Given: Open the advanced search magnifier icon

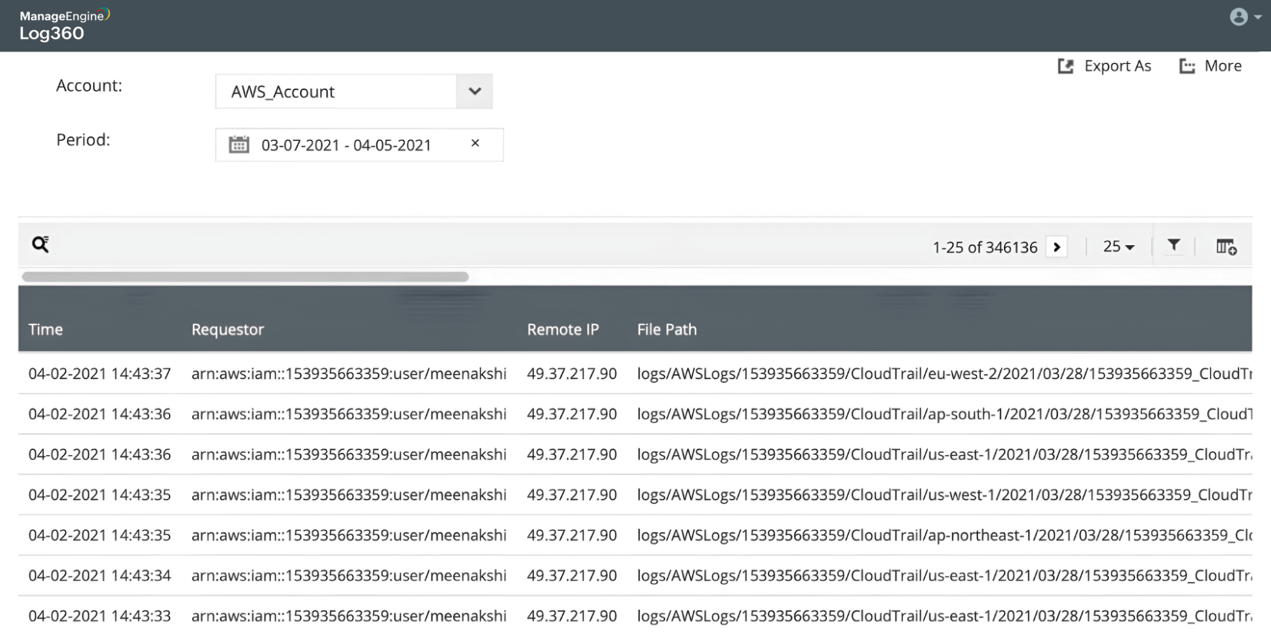Looking at the screenshot, I should [x=41, y=244].
